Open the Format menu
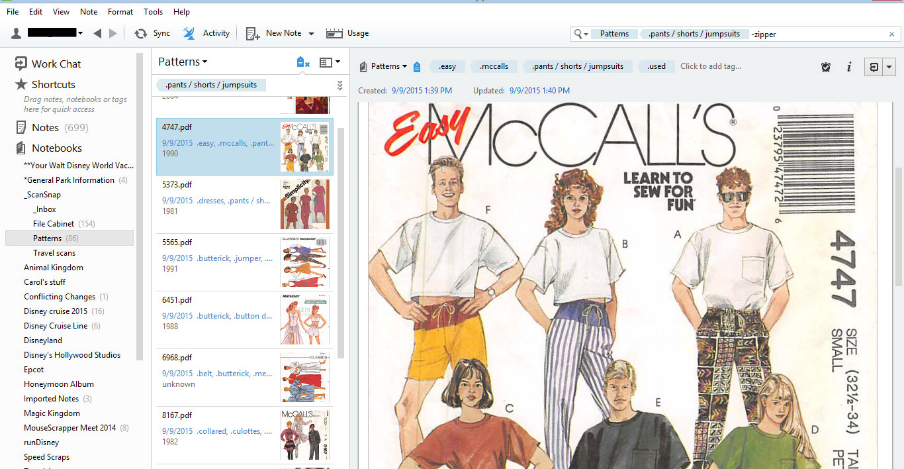The width and height of the screenshot is (904, 469). (120, 12)
